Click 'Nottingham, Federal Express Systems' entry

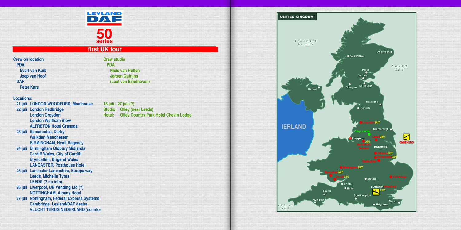coord(65,198)
